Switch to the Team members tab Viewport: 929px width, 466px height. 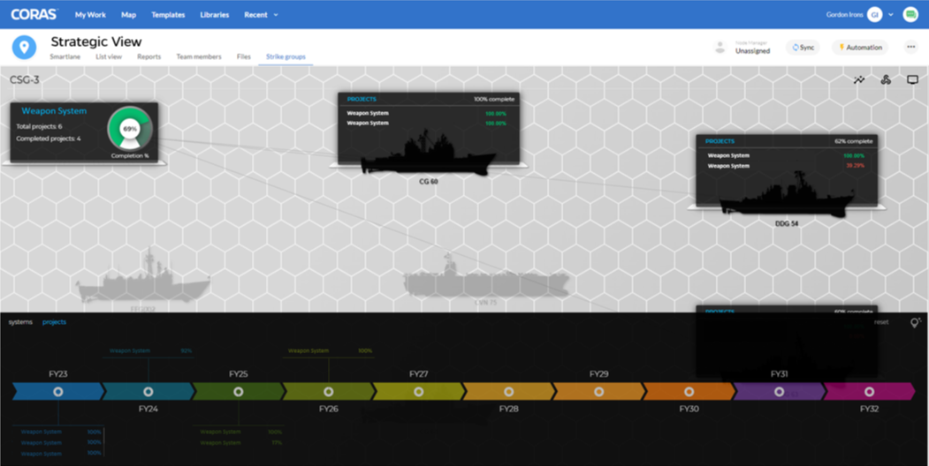tap(199, 56)
